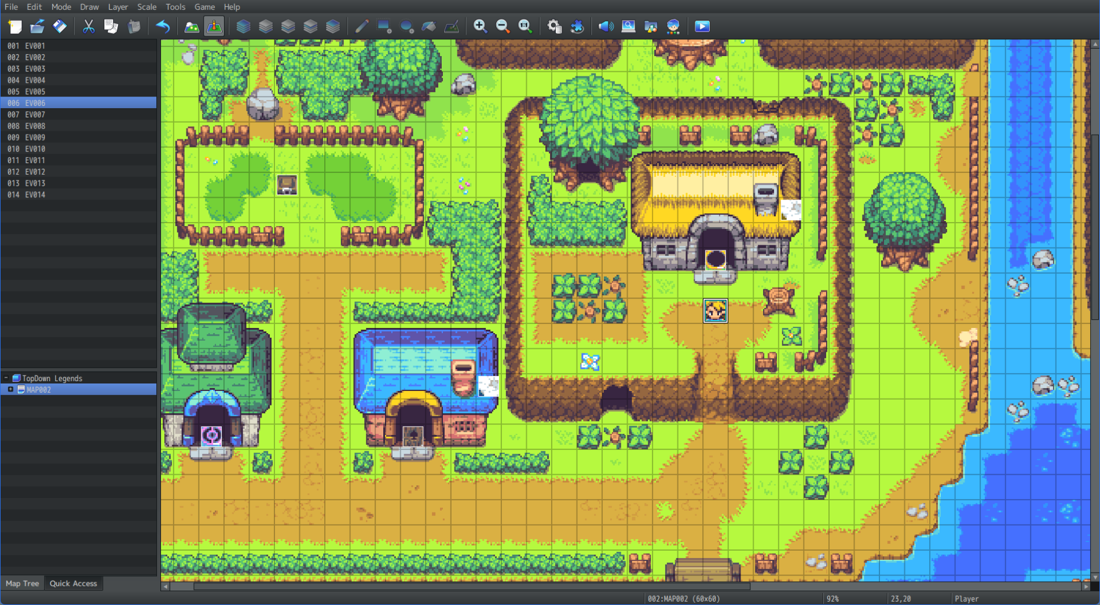Open a project via the folder icon

37,26
